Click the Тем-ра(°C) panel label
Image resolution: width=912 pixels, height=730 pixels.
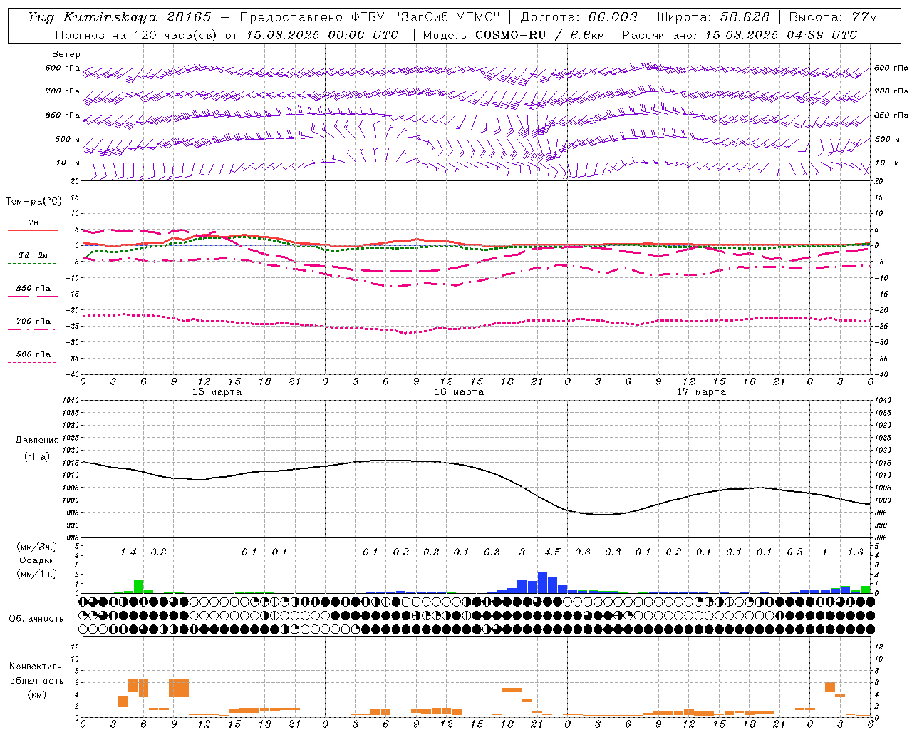pos(34,202)
